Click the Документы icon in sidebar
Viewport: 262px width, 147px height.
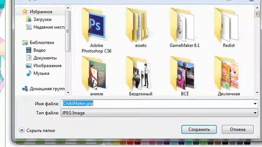tap(29, 58)
